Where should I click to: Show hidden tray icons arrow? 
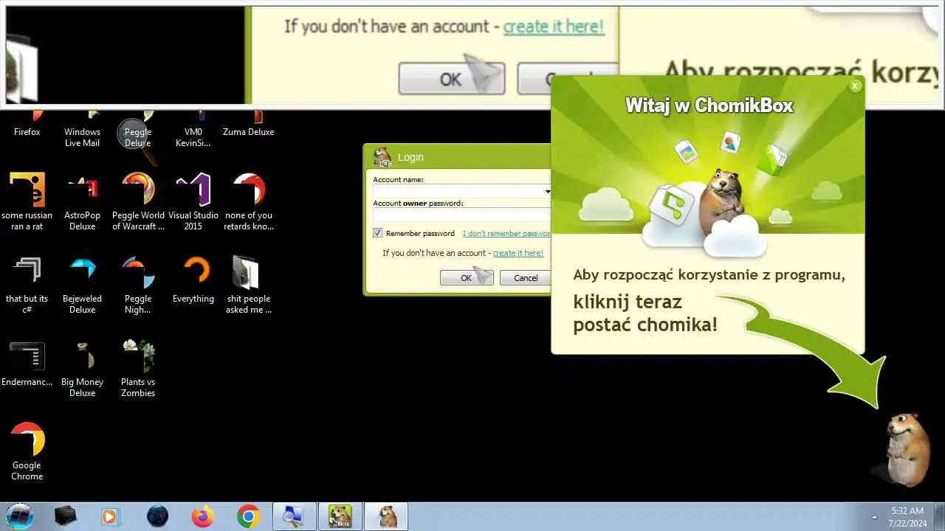tap(875, 516)
